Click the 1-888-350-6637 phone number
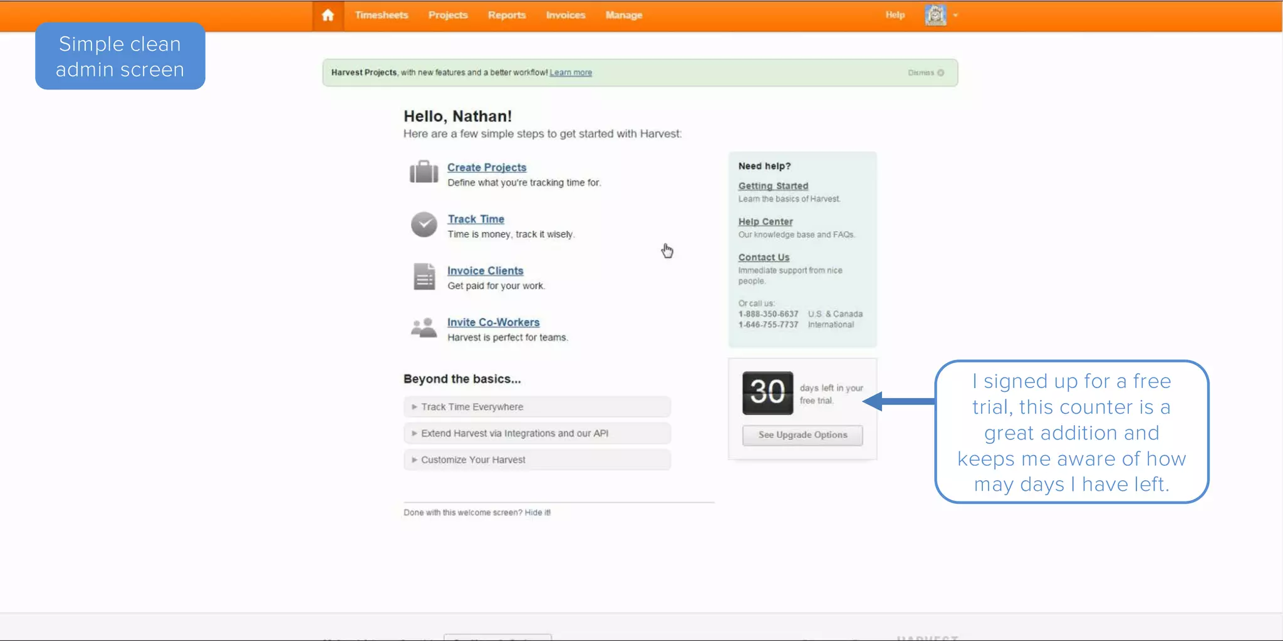This screenshot has width=1283, height=641. click(x=768, y=314)
